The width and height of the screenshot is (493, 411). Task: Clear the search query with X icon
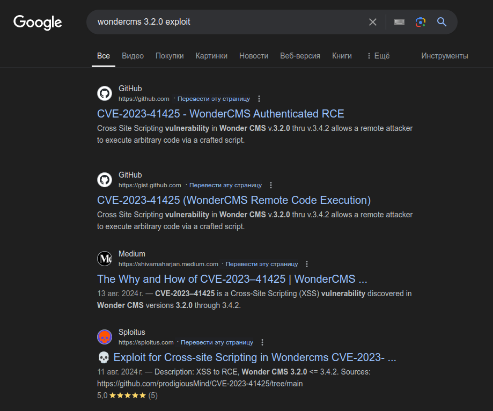pyautogui.click(x=373, y=22)
